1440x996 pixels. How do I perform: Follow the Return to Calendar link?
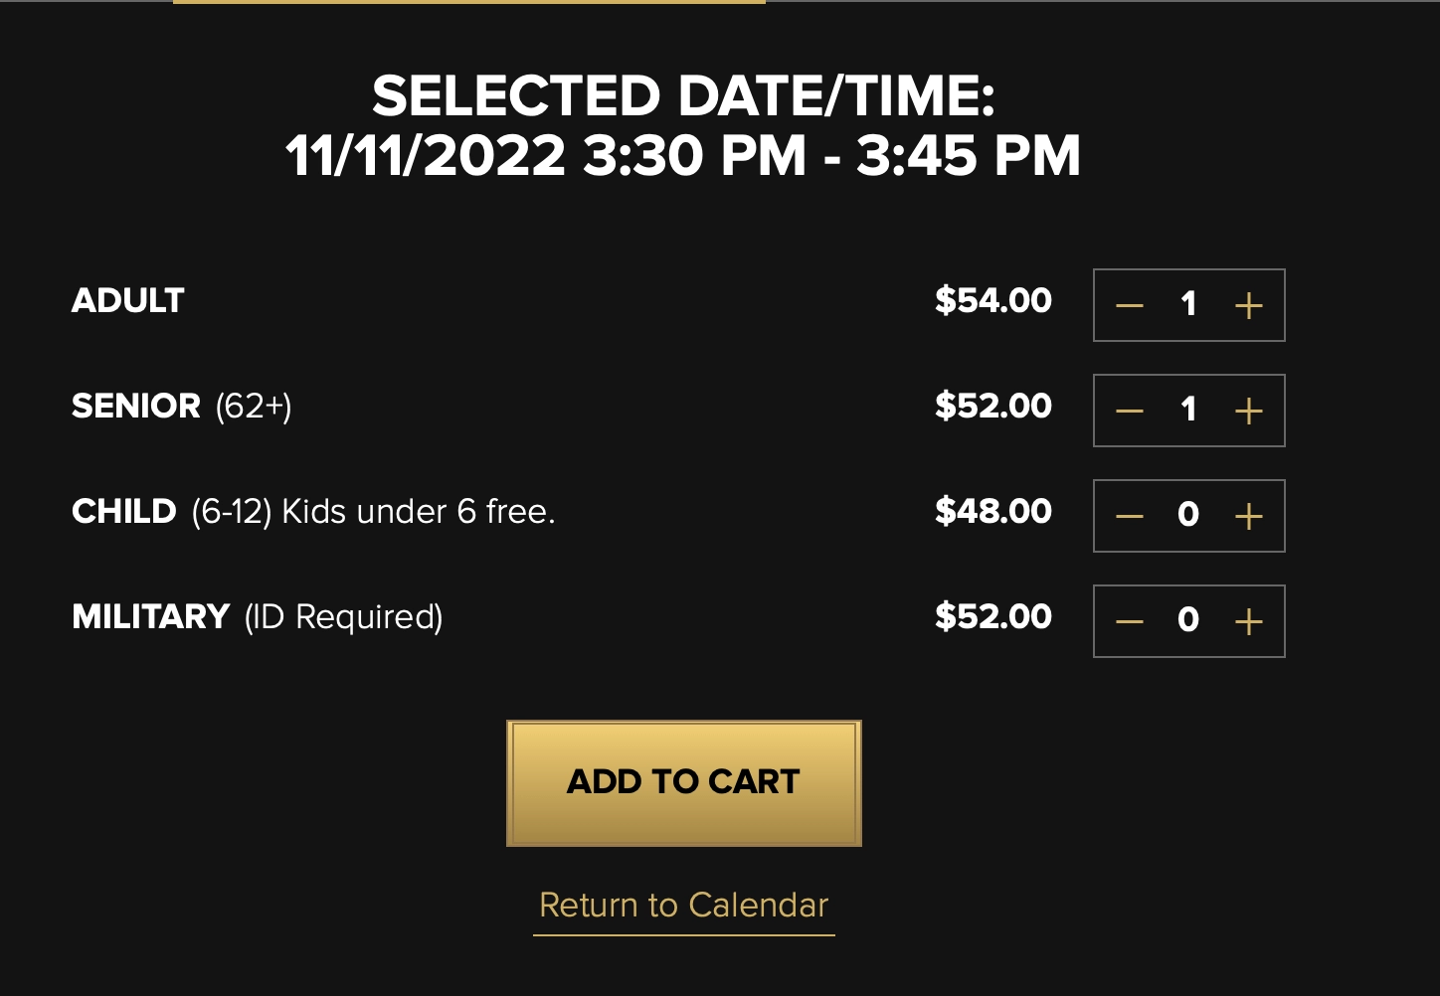683,906
